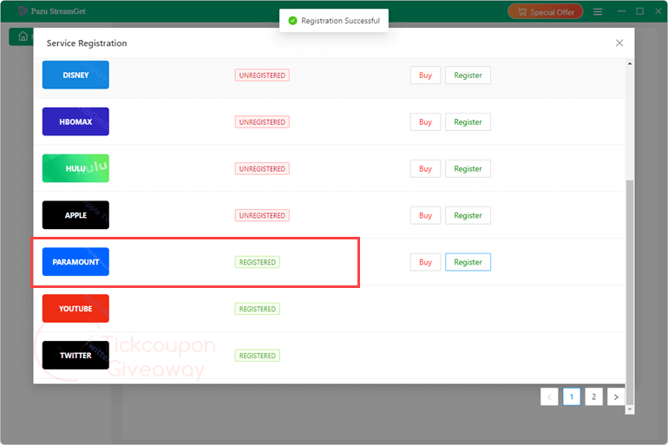Buy a Hulu license
This screenshot has width=668, height=445.
click(425, 168)
